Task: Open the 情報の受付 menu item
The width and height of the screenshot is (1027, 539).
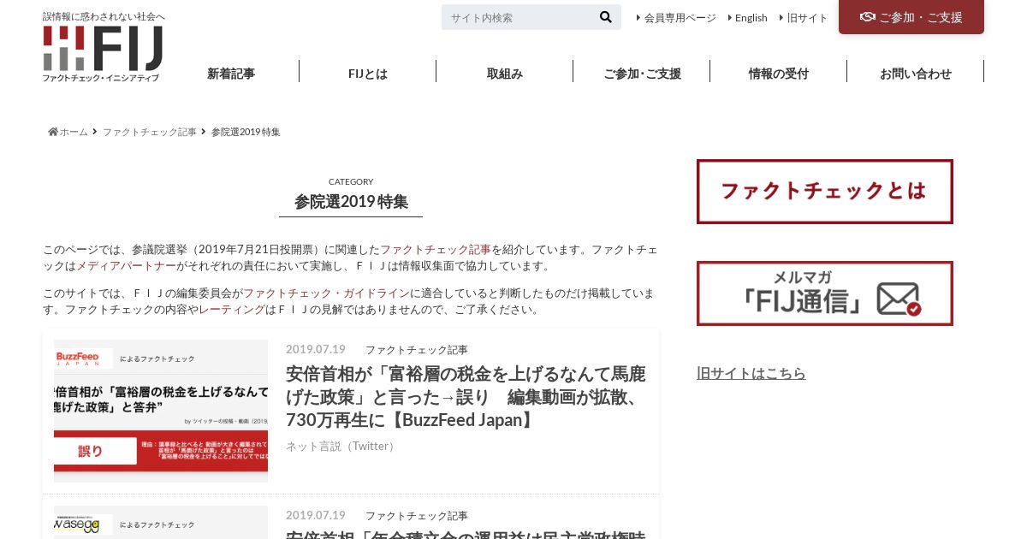Action: (779, 74)
